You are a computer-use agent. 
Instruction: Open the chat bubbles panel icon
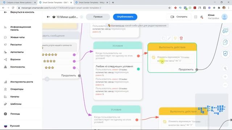pyautogui.click(x=225, y=31)
